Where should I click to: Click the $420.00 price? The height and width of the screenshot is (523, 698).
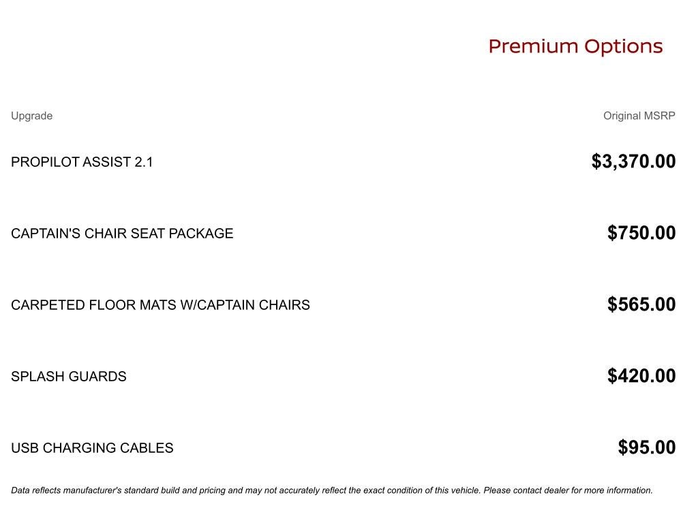point(641,376)
